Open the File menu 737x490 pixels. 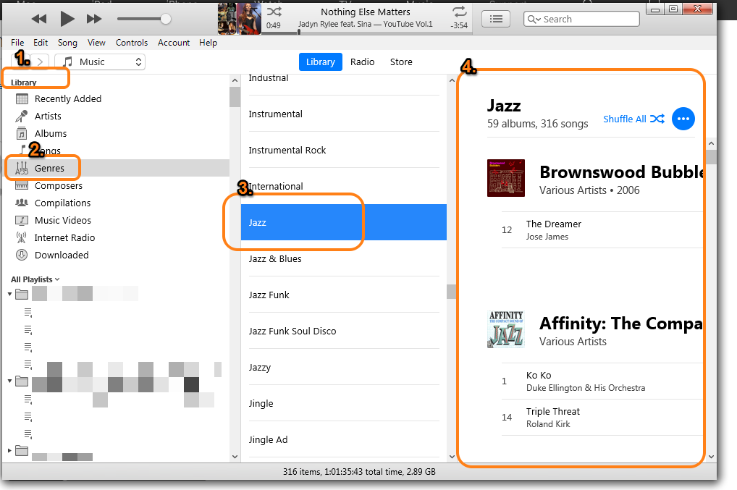click(x=17, y=42)
